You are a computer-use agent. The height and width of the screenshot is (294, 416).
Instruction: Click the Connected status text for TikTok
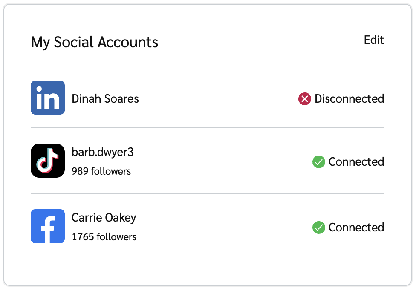pos(356,162)
